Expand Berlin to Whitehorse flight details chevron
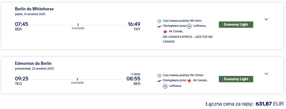 266,19
